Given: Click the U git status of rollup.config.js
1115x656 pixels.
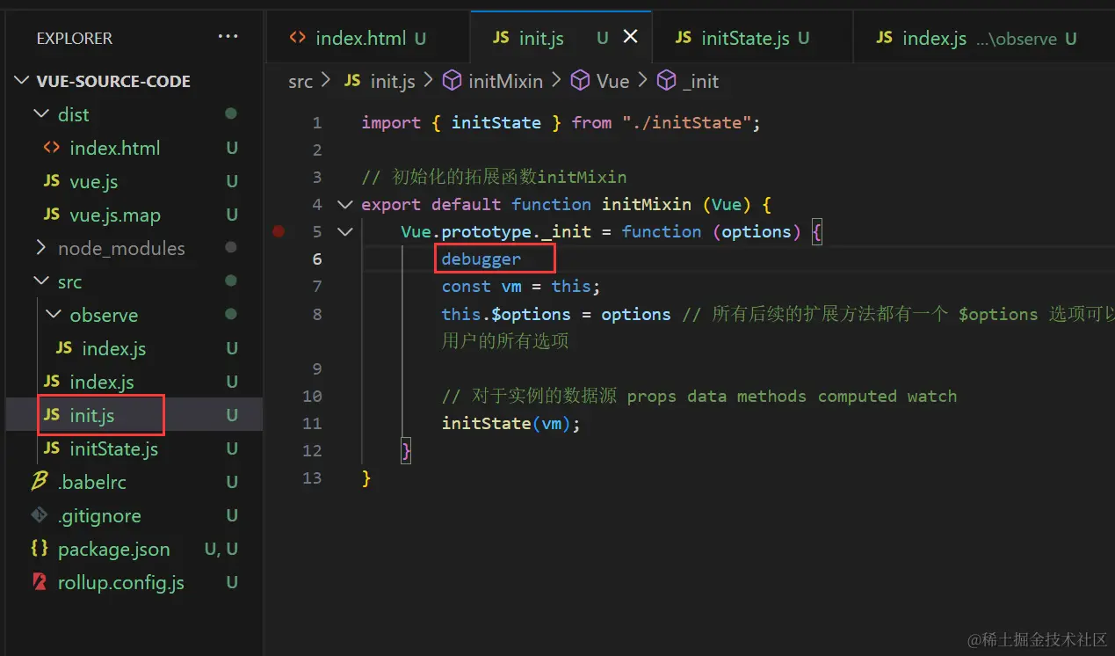Looking at the screenshot, I should tap(232, 582).
